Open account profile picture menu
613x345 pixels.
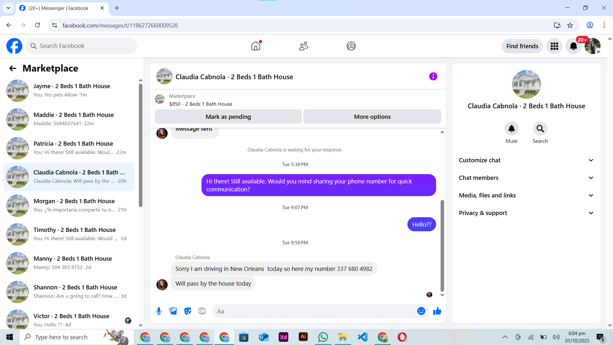pos(593,46)
